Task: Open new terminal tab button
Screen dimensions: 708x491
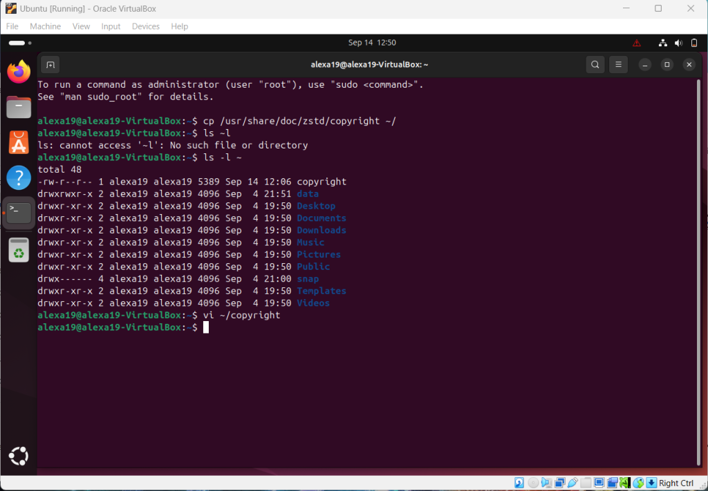Action: 50,65
